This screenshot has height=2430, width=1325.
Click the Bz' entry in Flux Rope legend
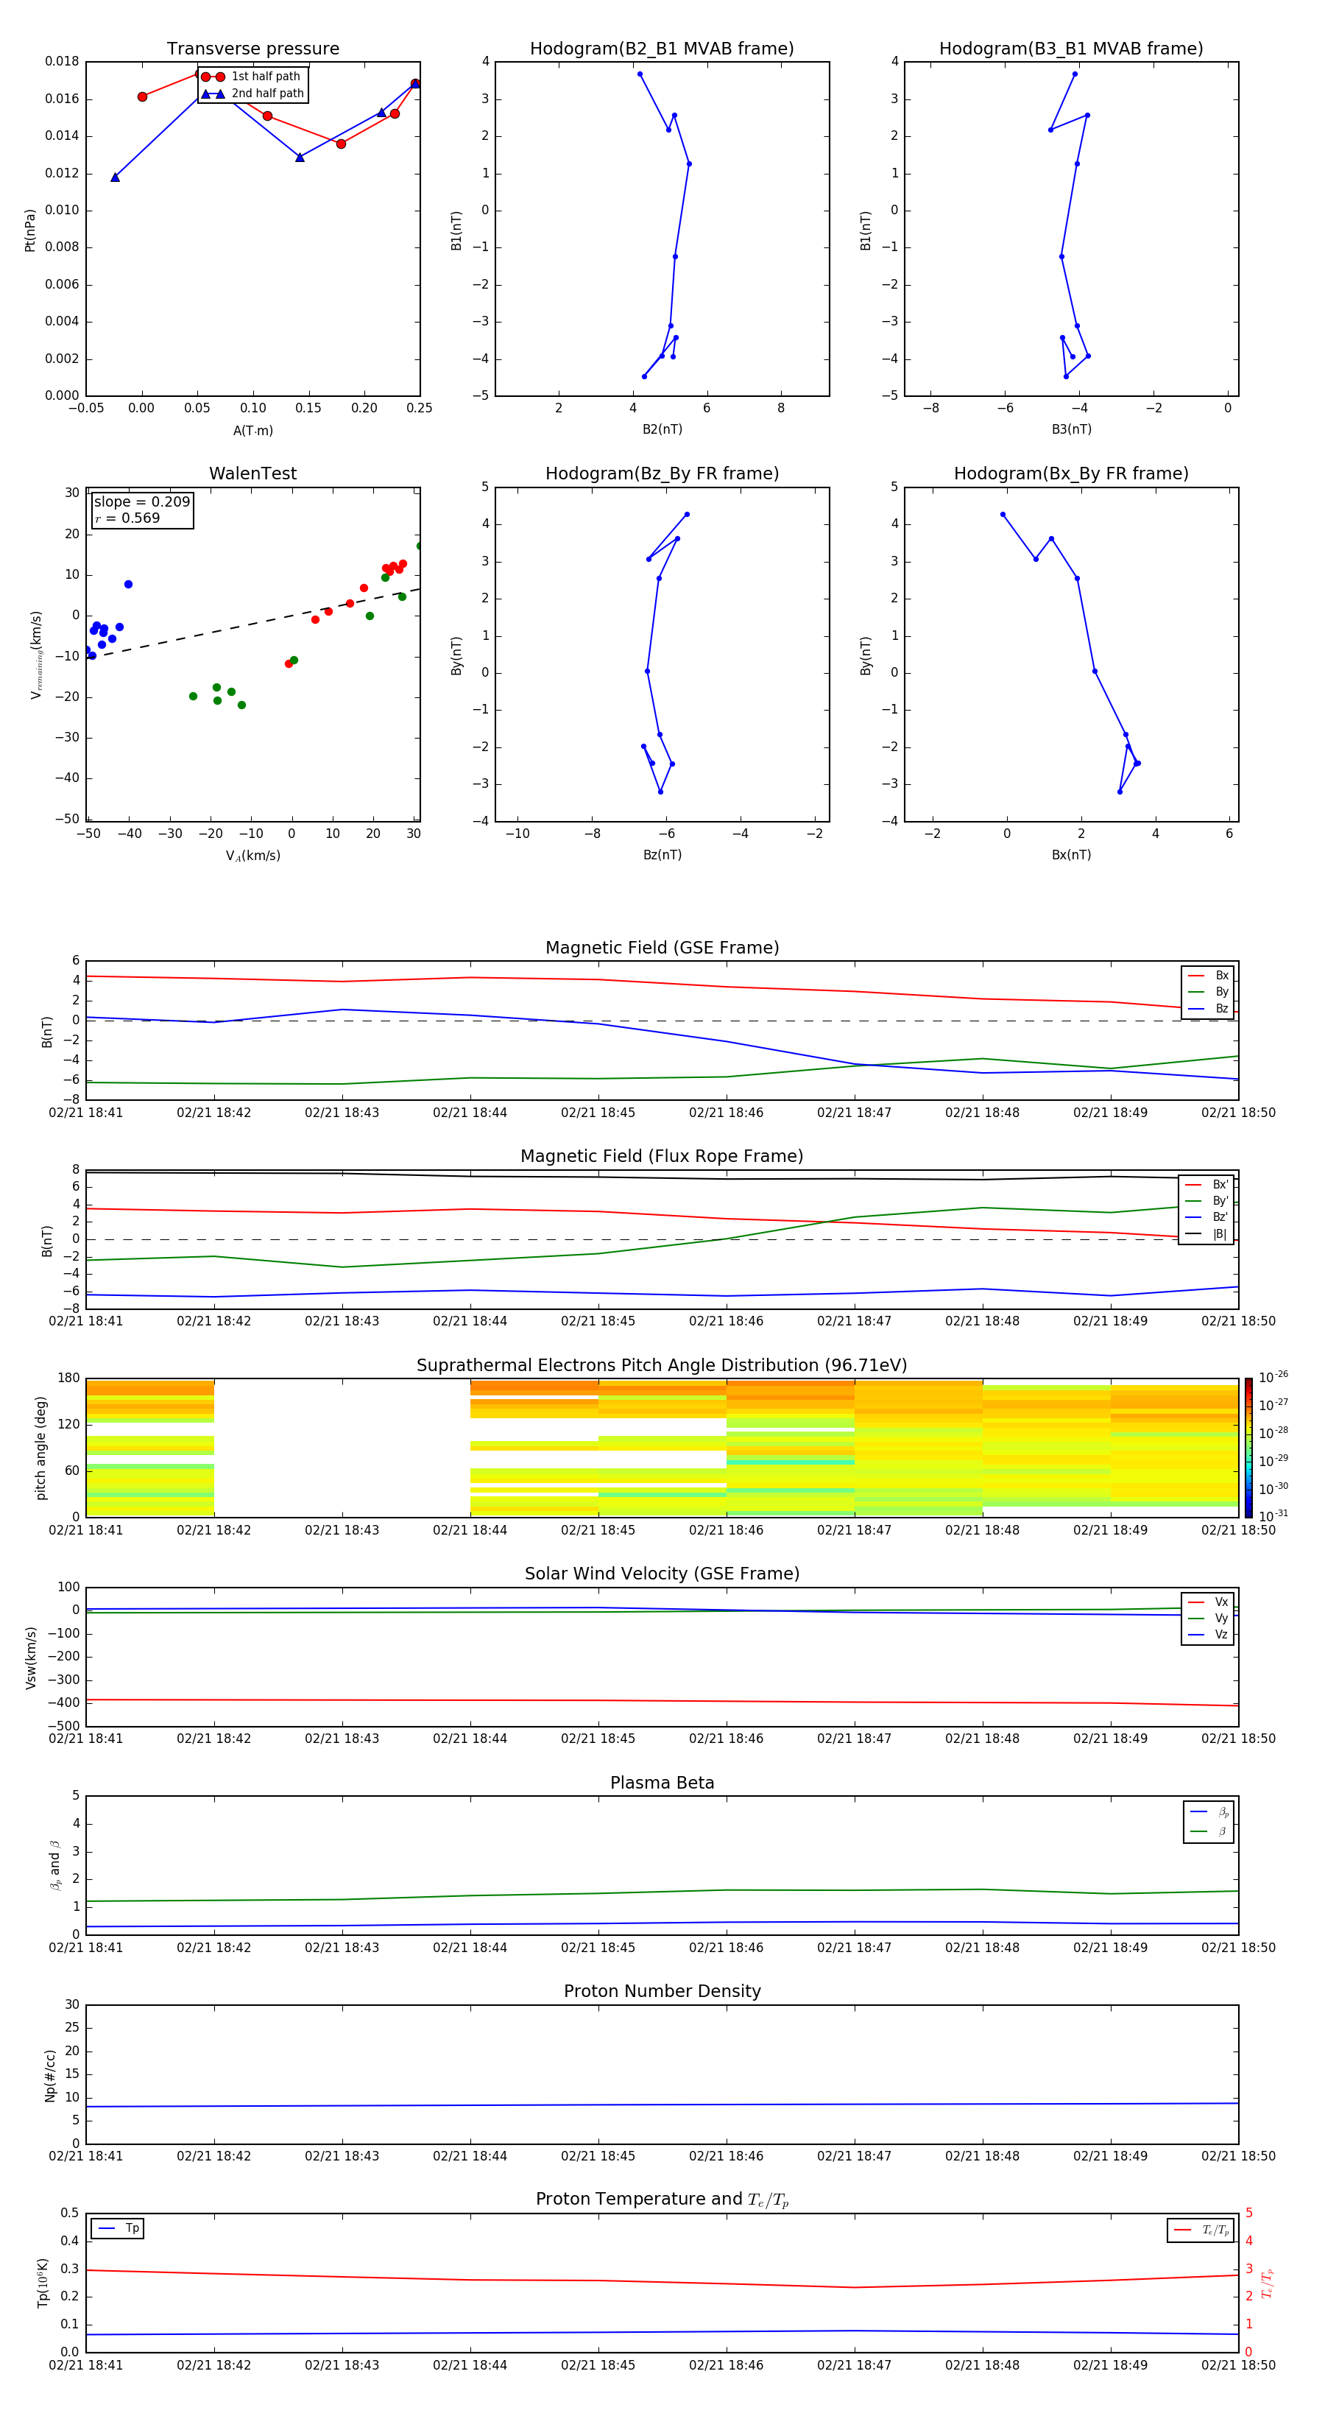(1206, 1217)
